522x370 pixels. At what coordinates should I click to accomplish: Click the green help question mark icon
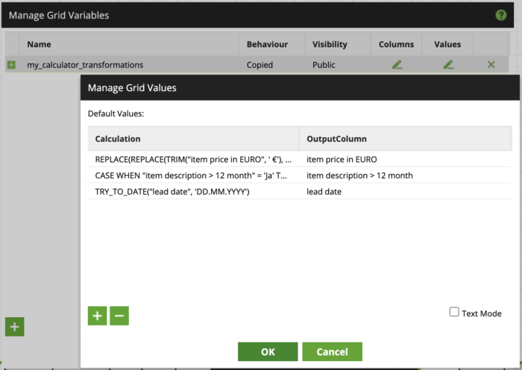pyautogui.click(x=500, y=15)
